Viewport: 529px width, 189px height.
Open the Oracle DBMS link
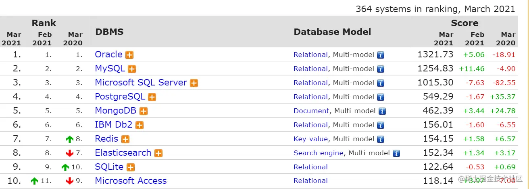point(108,55)
